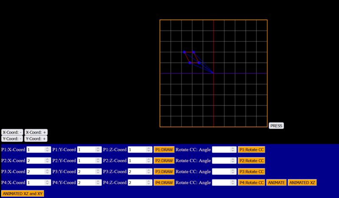Focus the P3:Z-Coord input field
The height and width of the screenshot is (198, 339).
tap(140, 172)
